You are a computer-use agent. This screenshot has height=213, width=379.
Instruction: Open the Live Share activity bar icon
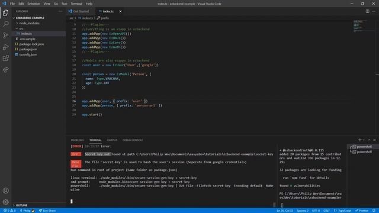[5, 70]
